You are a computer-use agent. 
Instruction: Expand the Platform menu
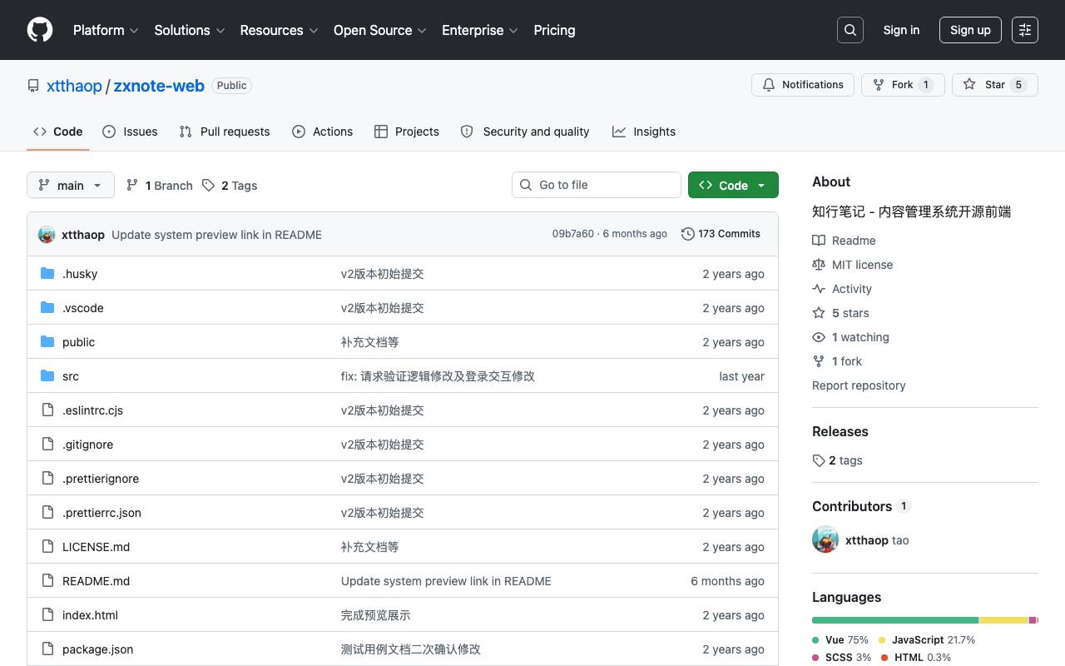(106, 30)
